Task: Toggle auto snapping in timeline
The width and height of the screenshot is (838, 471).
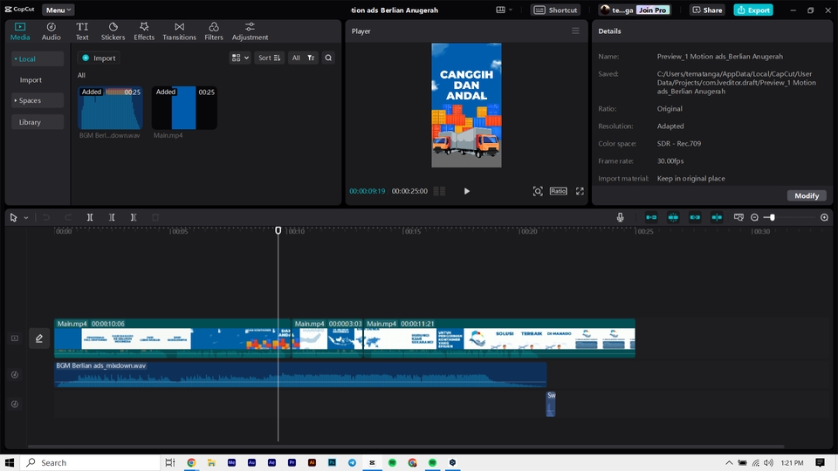Action: [673, 217]
